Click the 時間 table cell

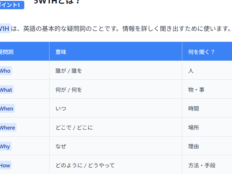point(194,109)
